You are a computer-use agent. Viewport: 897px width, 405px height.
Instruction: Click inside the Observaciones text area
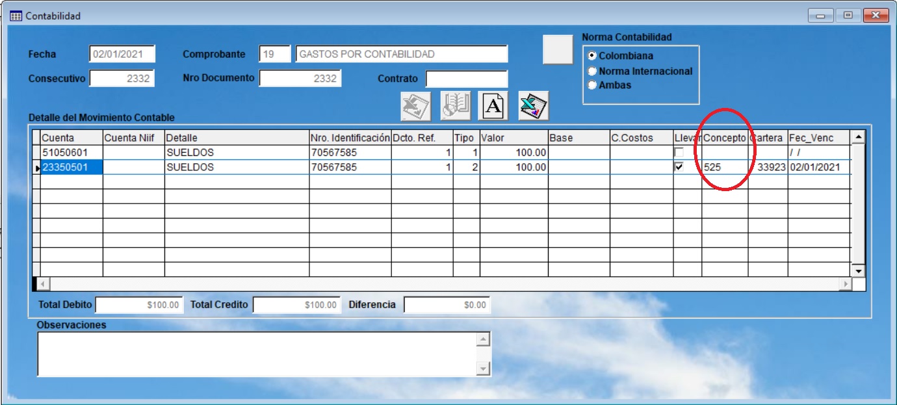point(257,354)
